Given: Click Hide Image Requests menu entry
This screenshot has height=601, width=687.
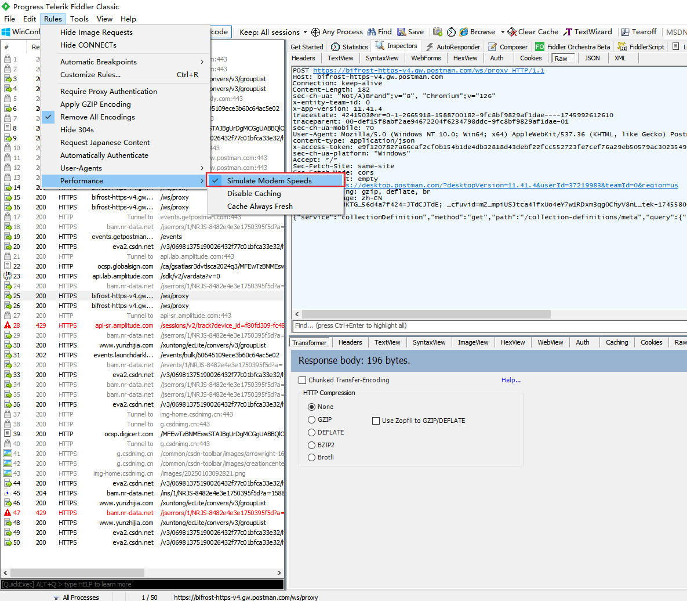Looking at the screenshot, I should tap(125, 32).
